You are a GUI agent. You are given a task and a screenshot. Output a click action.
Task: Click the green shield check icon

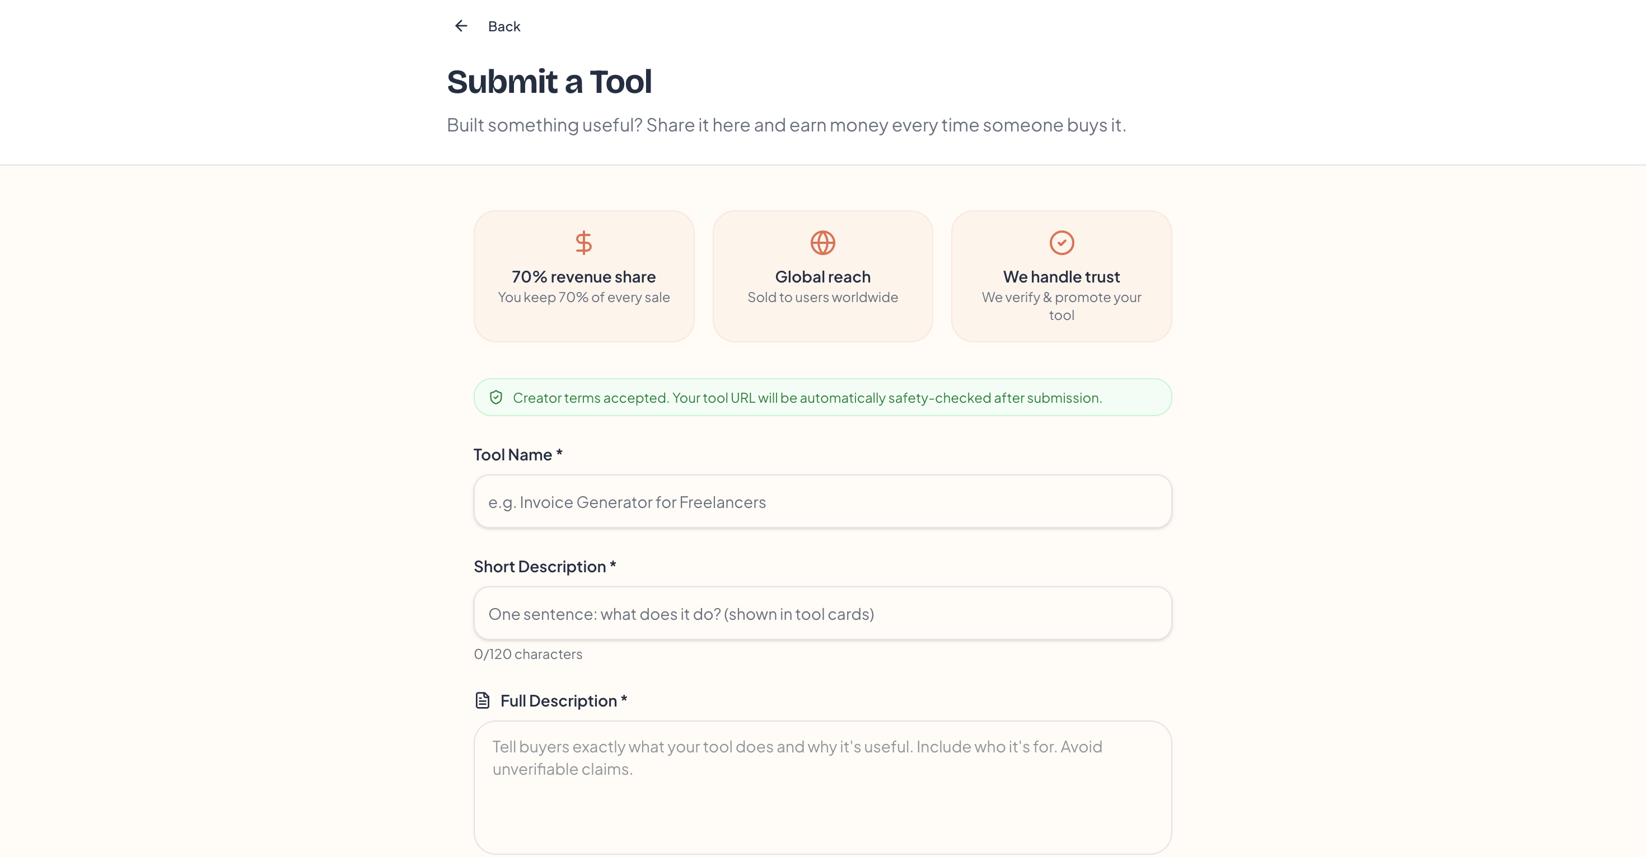pos(496,397)
